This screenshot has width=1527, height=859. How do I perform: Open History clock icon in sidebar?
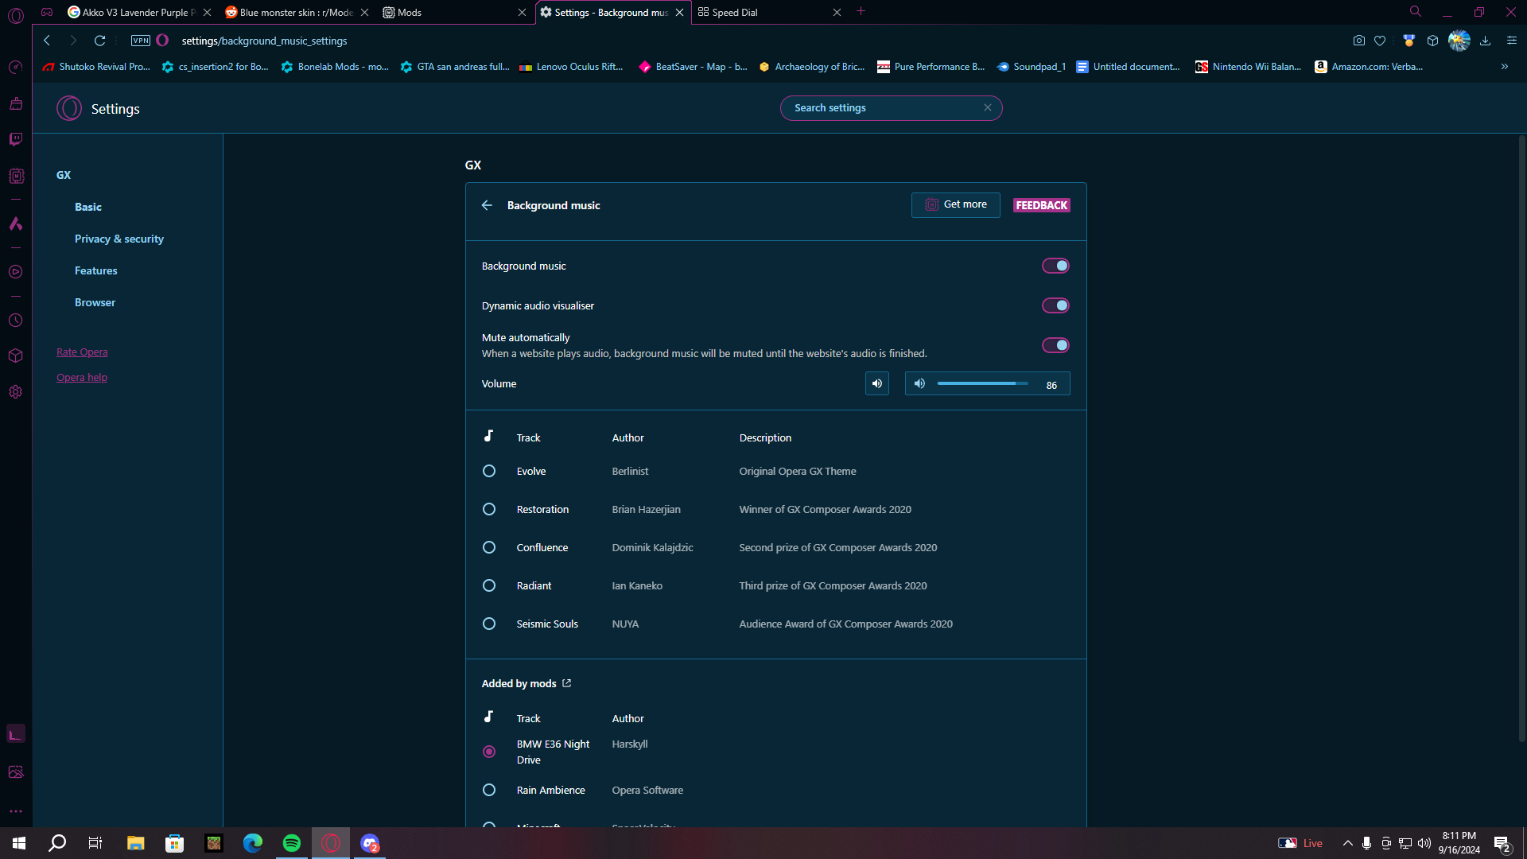(x=15, y=321)
